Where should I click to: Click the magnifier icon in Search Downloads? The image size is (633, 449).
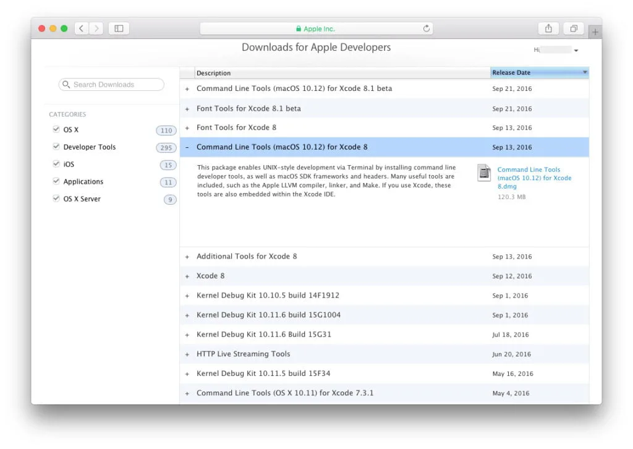click(66, 84)
